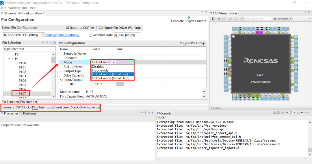The height and width of the screenshot is (164, 312).
Task: Click the first magnifier zoom icon in FSP Visualization
Action: click(x=224, y=19)
